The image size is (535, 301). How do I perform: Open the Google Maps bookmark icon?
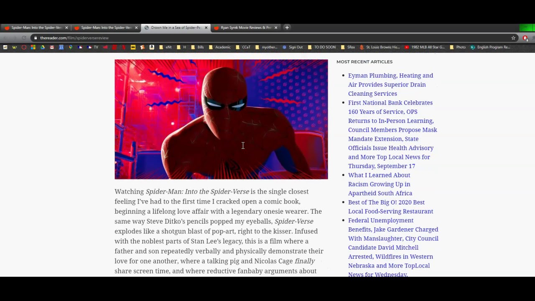(71, 47)
